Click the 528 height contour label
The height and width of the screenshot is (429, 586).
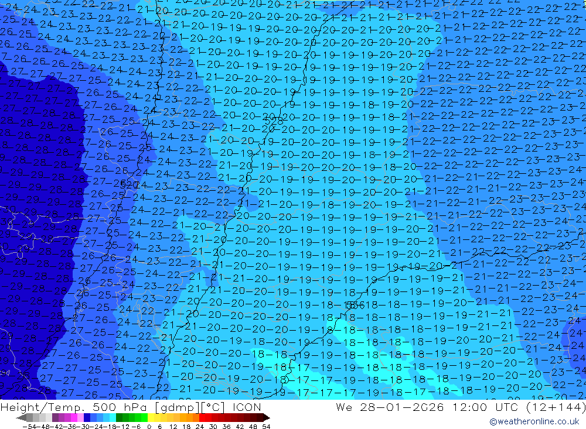click(274, 121)
